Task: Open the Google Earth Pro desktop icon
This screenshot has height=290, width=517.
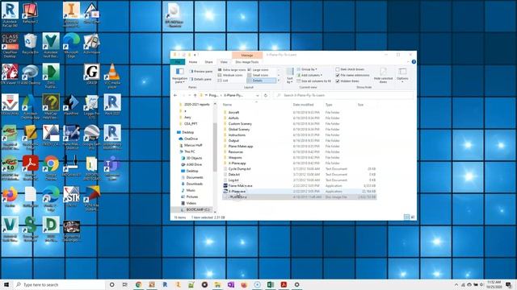Action: tap(91, 137)
